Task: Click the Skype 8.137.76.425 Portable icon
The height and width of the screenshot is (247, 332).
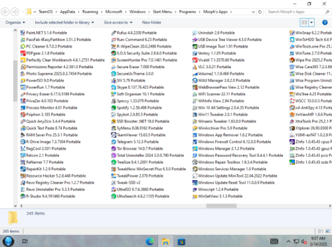Action: pyautogui.click(x=114, y=87)
